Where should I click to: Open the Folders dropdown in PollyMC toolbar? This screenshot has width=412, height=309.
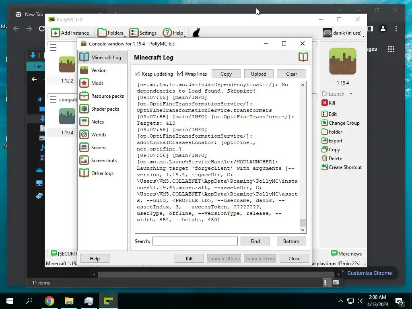[111, 33]
